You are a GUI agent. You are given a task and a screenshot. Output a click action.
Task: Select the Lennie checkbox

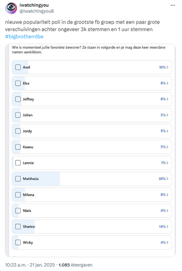(18, 163)
